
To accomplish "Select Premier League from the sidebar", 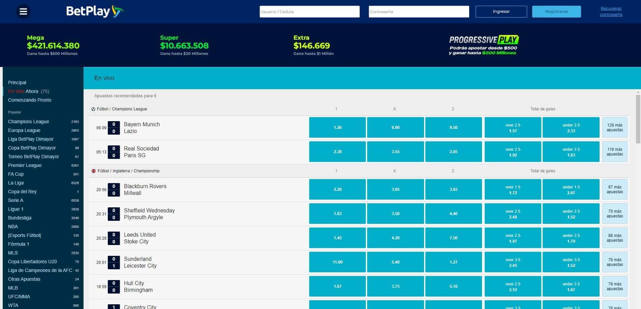I will pyautogui.click(x=25, y=165).
